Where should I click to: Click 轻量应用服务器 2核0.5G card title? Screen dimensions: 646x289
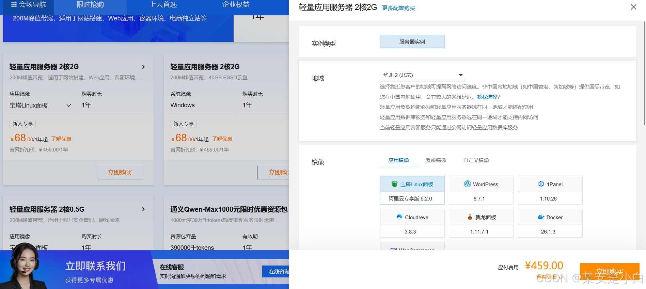click(x=47, y=209)
